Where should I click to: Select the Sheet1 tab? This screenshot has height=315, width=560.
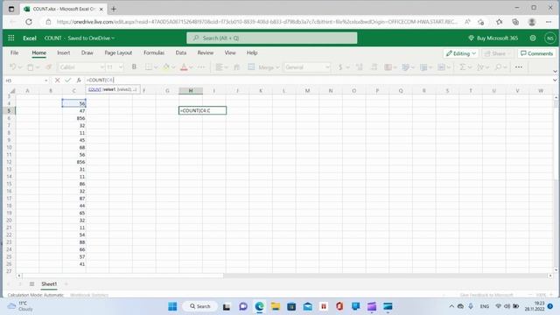49,283
